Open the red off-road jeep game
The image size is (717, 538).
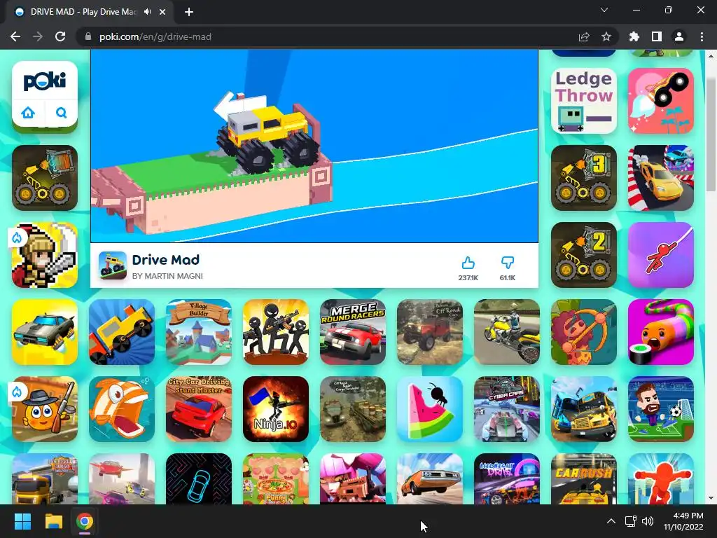(430, 332)
